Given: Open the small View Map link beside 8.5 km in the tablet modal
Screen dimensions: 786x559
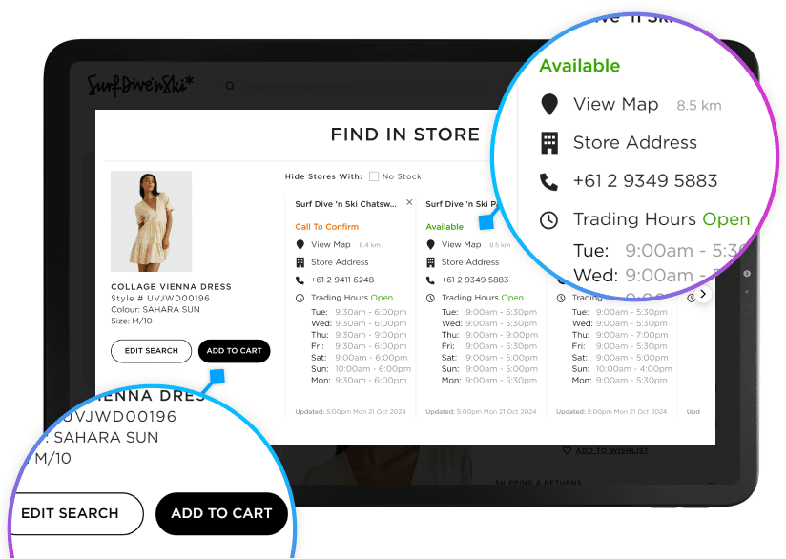Looking at the screenshot, I should click(x=461, y=244).
